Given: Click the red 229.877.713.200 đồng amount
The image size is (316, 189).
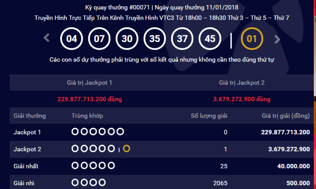Looking at the screenshot, I should (90, 99).
